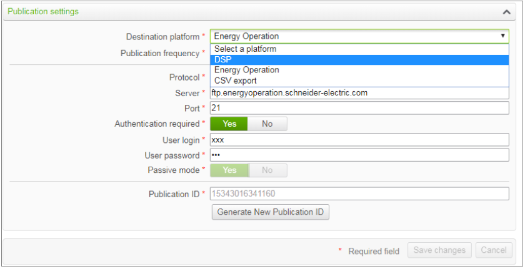
Task: Click Save changes button
Action: coord(439,250)
